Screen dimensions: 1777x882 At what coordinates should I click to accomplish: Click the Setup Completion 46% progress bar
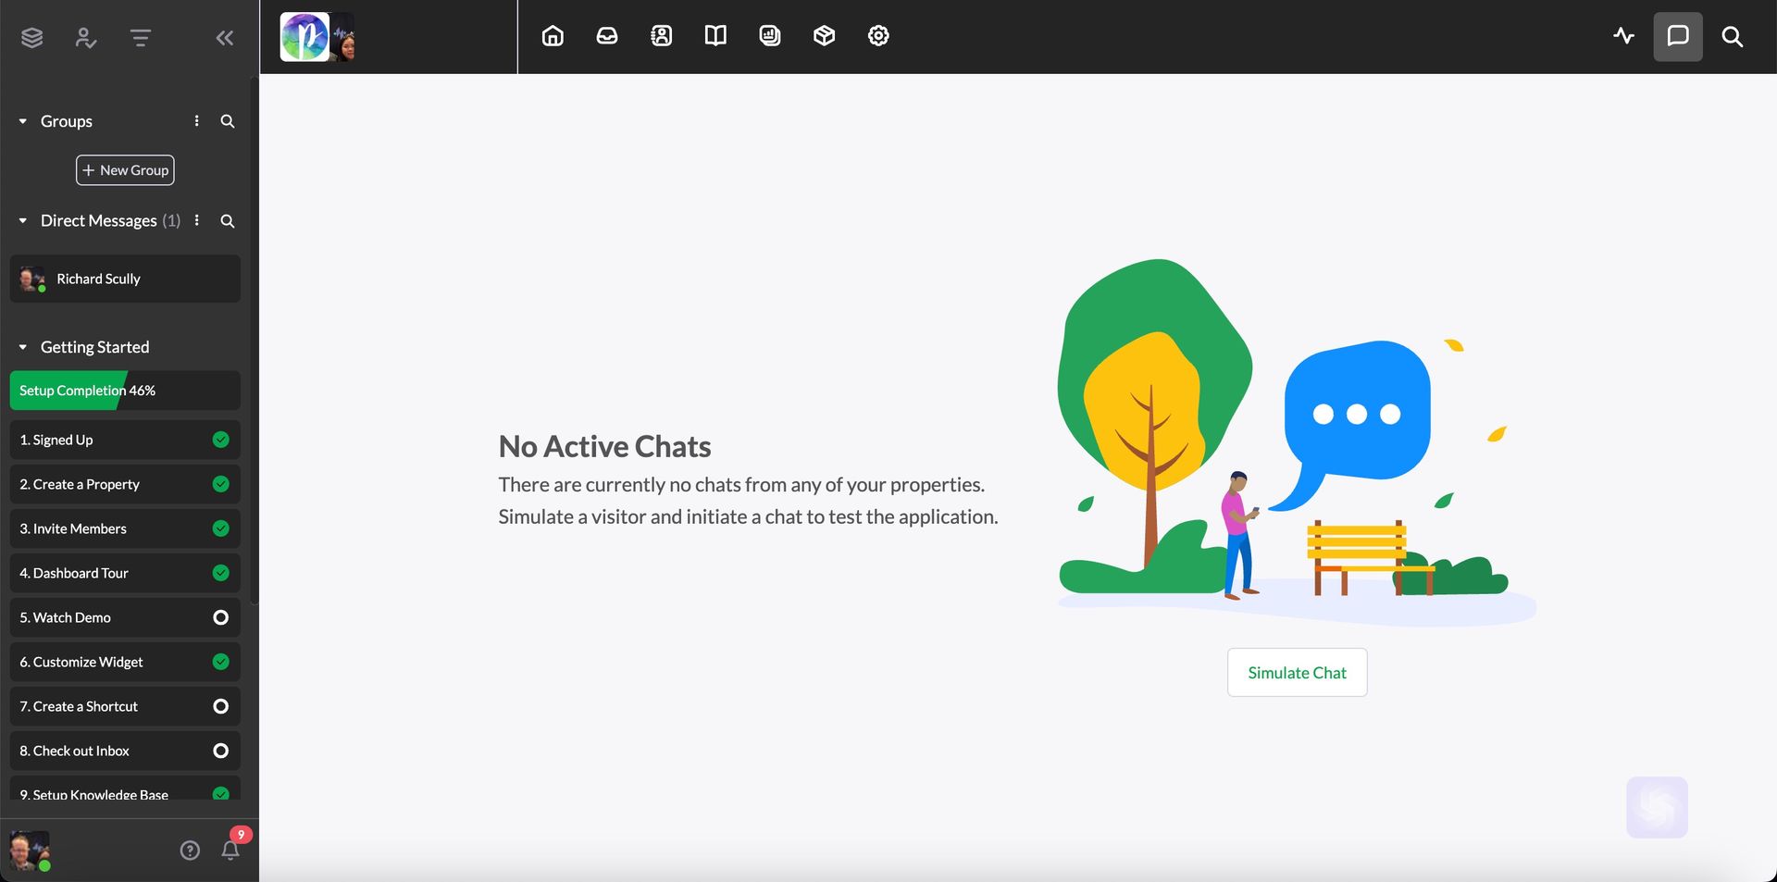[125, 391]
